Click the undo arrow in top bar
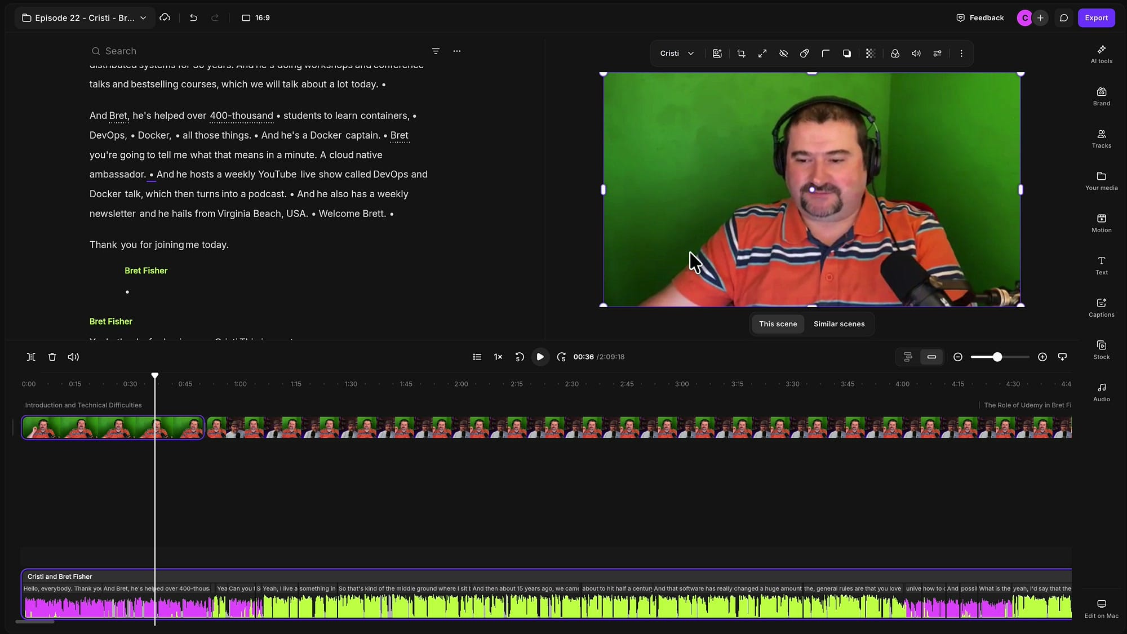 [x=193, y=18]
